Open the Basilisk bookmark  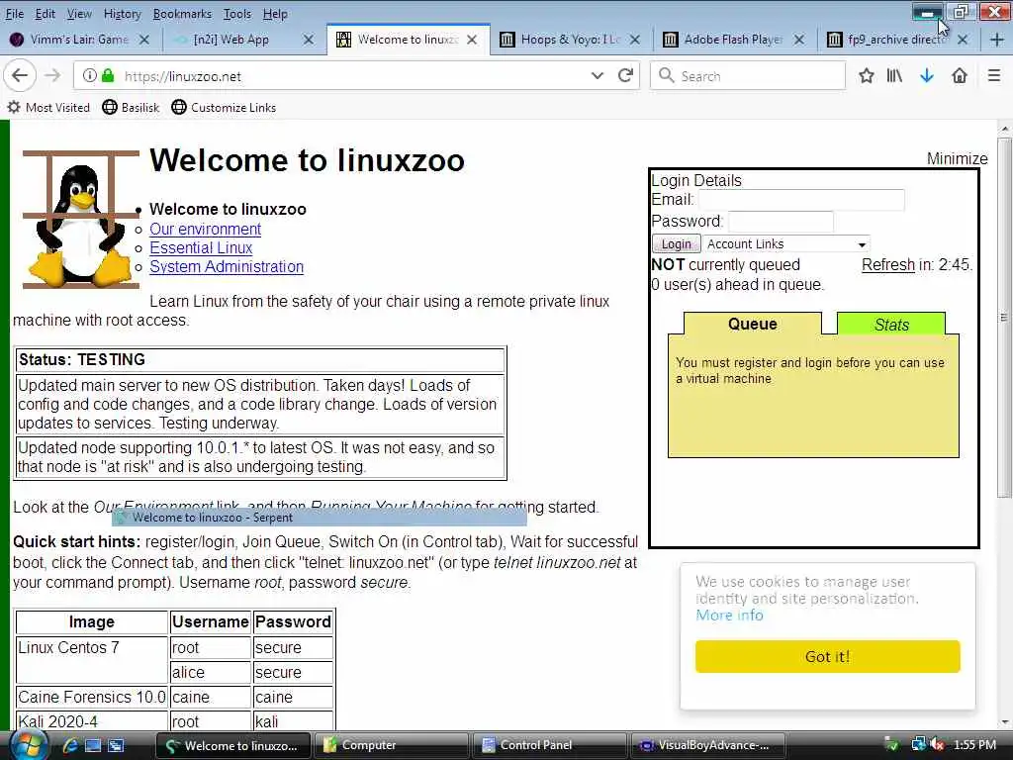click(132, 107)
